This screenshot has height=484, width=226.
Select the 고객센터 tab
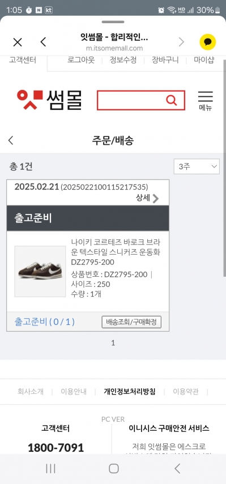(x=23, y=60)
